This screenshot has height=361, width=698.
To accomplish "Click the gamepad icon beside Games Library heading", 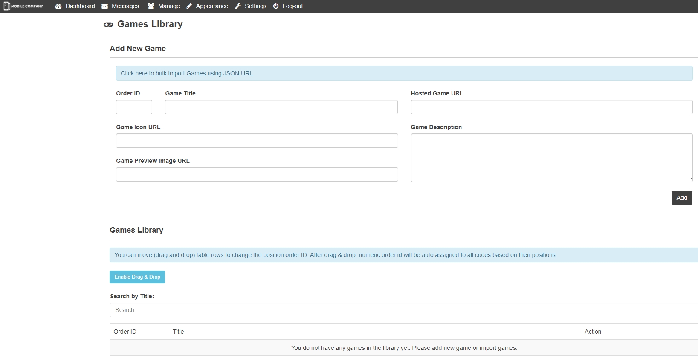I will coord(108,25).
